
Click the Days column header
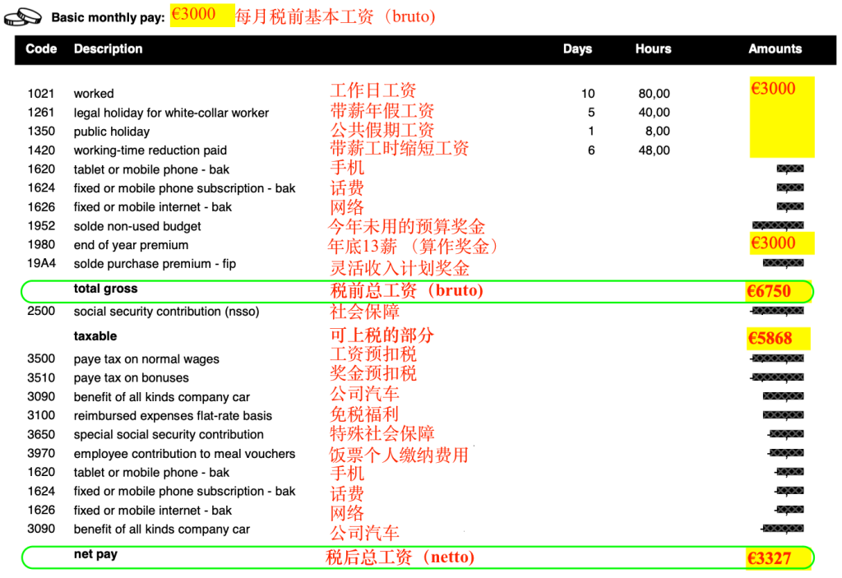(x=577, y=49)
